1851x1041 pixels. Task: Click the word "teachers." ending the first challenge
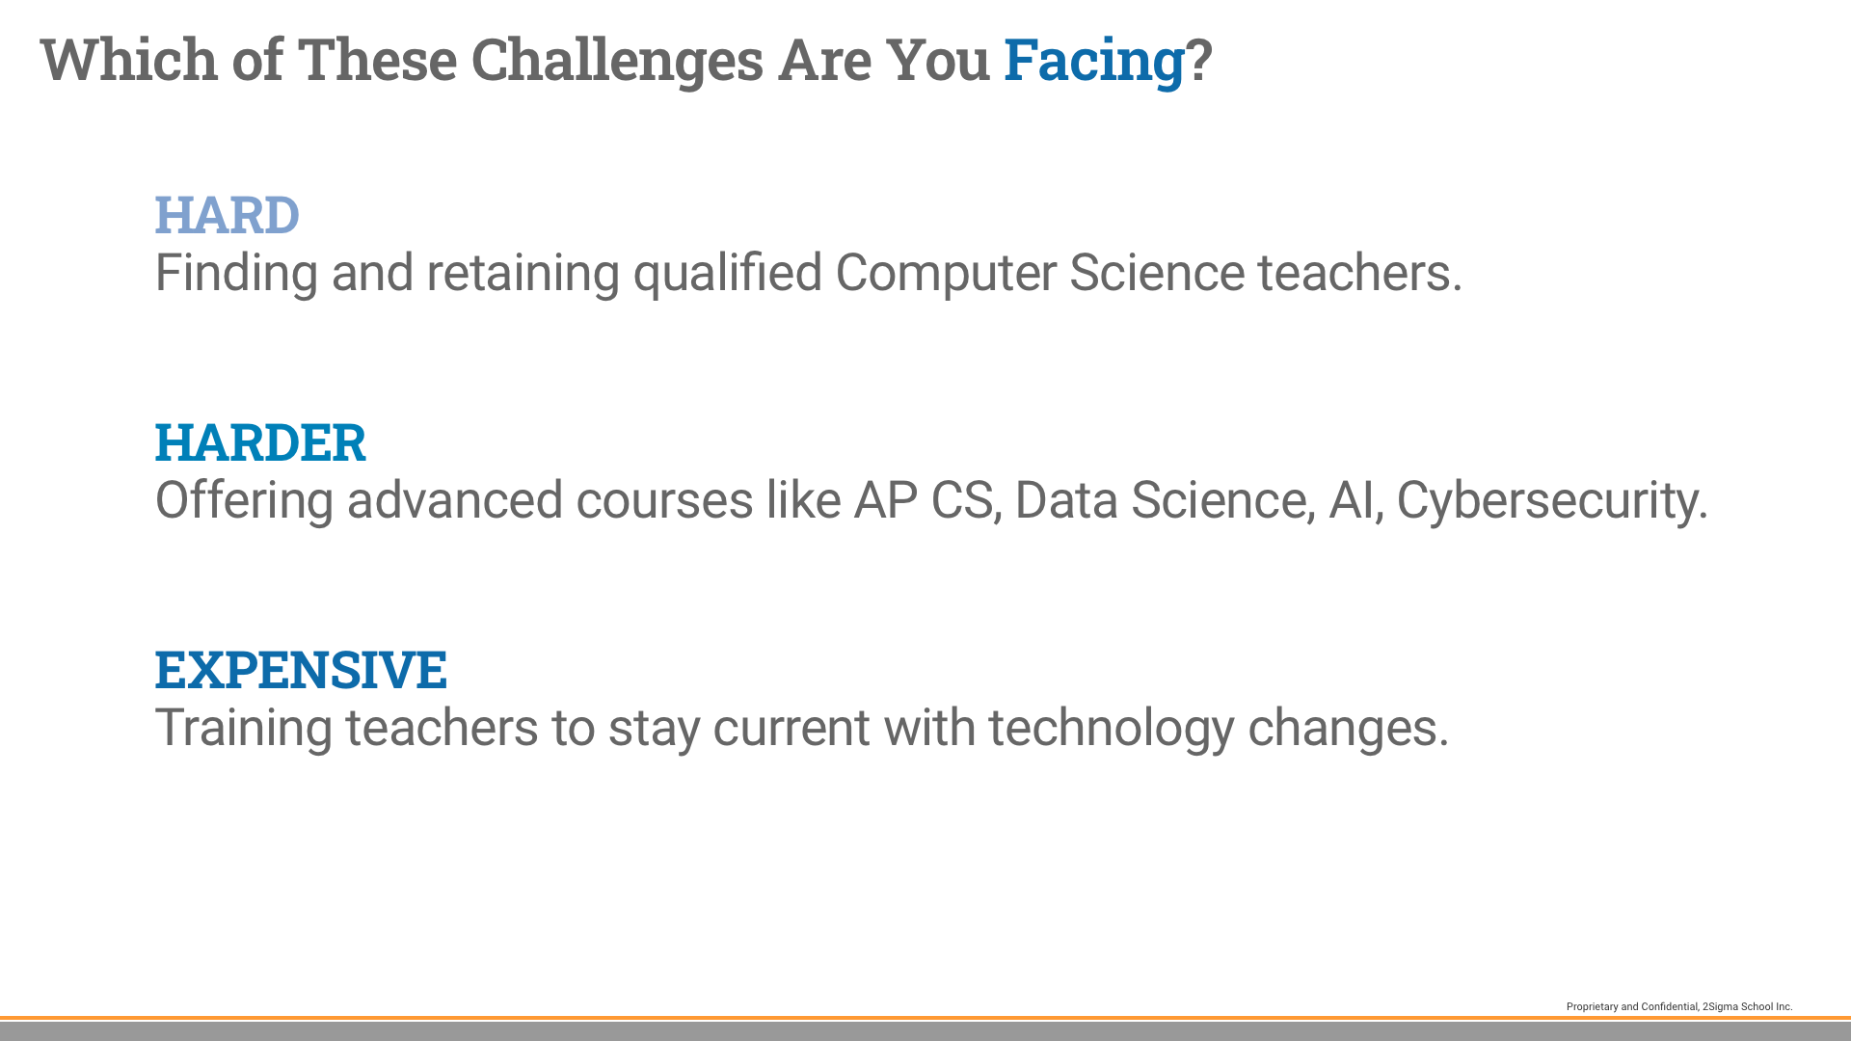point(1359,273)
